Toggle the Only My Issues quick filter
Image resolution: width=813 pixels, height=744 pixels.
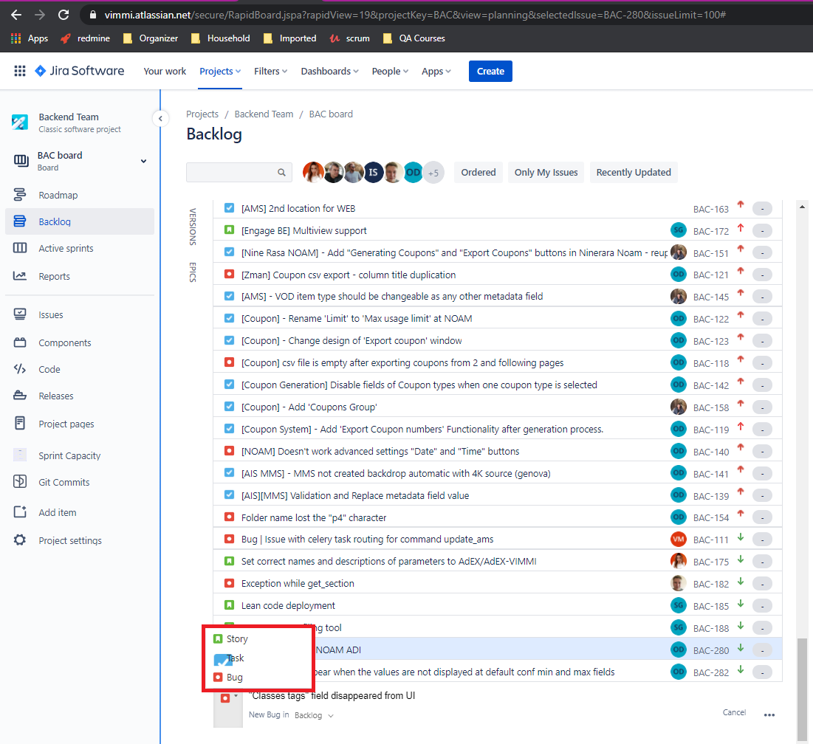546,172
